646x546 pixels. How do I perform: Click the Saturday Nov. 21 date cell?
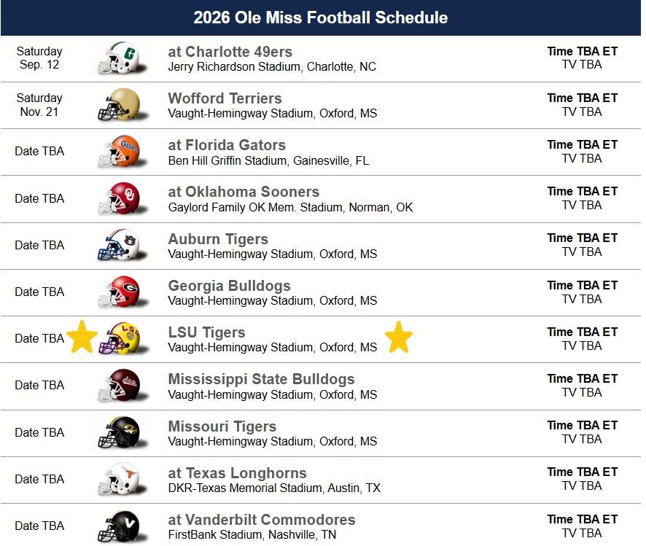39,105
